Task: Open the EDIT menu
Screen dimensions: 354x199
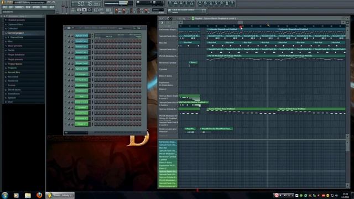Action: [11, 7]
